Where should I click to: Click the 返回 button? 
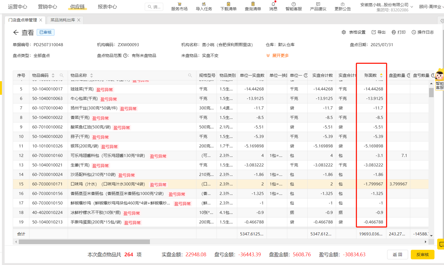397,255
